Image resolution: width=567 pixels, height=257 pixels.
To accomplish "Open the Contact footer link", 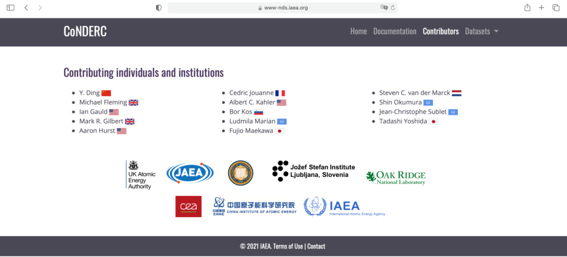I will pos(317,246).
